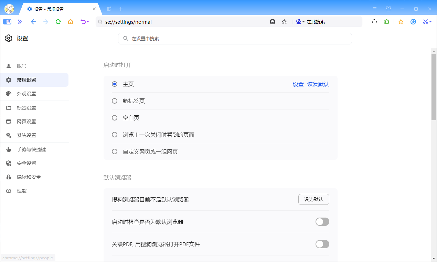Open favorites with the yellow star icon
437x262 pixels.
pyautogui.click(x=401, y=22)
